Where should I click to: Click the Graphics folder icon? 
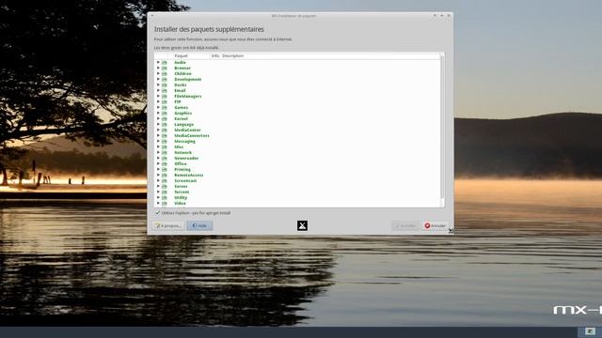(x=165, y=113)
